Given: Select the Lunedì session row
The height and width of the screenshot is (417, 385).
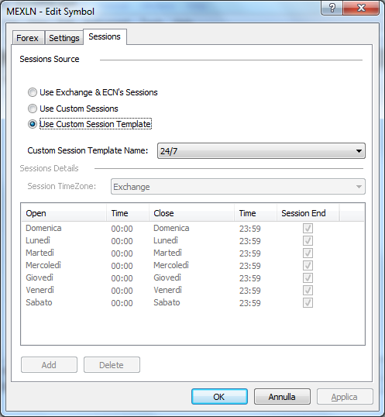Looking at the screenshot, I should pyautogui.click(x=193, y=241).
